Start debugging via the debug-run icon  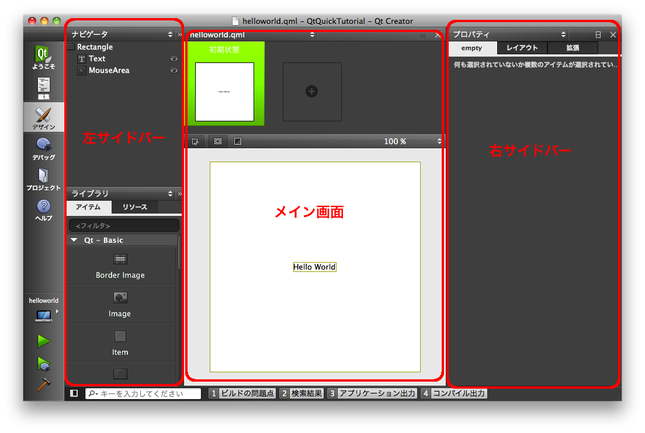(x=44, y=362)
